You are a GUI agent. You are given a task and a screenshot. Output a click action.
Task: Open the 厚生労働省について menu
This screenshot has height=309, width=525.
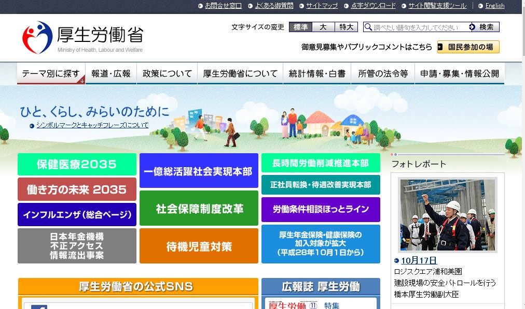[240, 73]
